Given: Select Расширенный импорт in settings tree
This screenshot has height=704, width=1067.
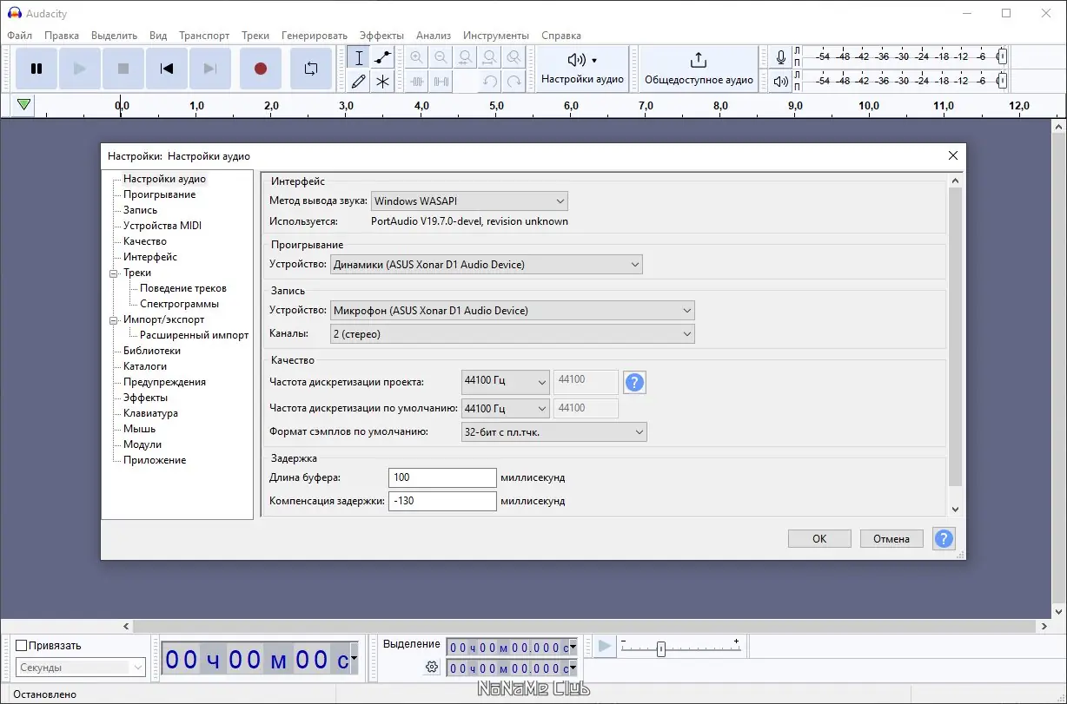Looking at the screenshot, I should pyautogui.click(x=195, y=335).
